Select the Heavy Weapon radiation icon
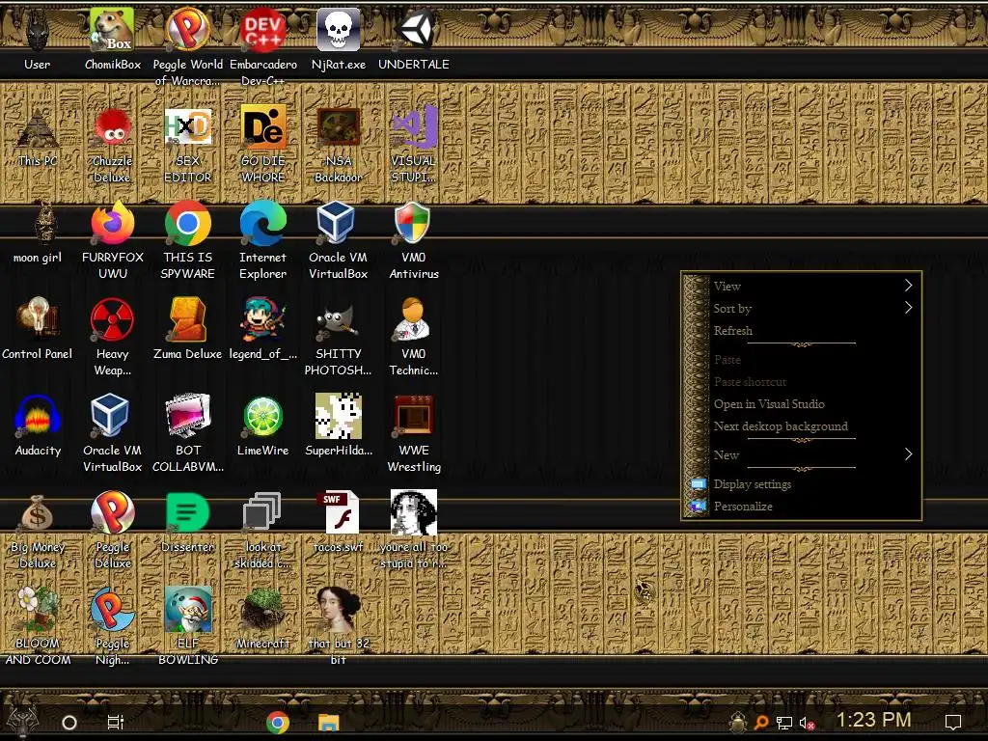This screenshot has width=988, height=741. click(x=112, y=320)
